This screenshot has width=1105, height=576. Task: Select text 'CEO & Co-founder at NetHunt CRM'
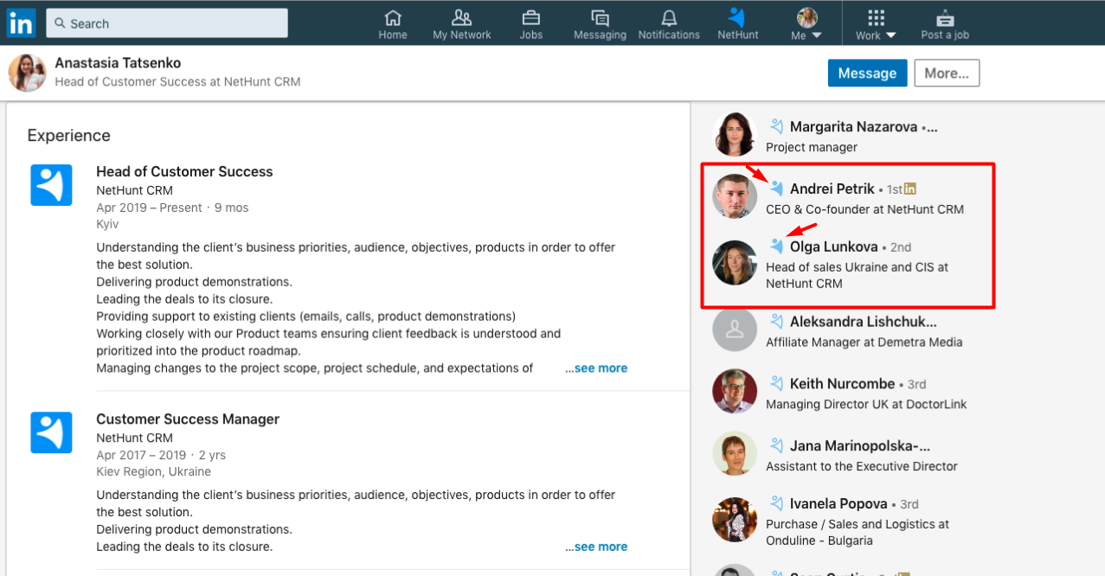click(x=864, y=209)
